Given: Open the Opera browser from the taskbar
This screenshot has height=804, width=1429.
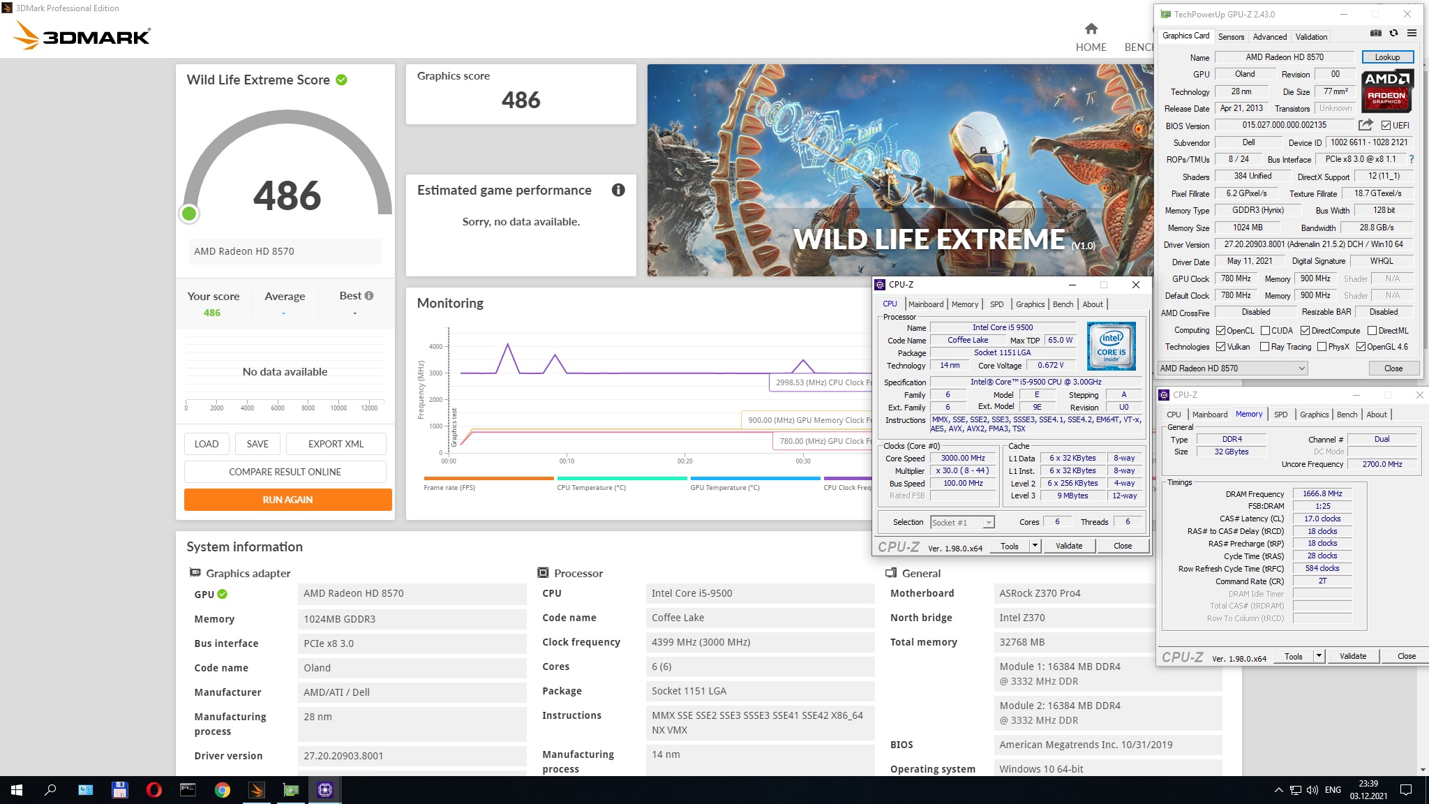Looking at the screenshot, I should point(154,790).
